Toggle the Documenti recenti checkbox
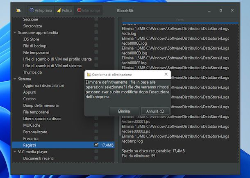Viewport: 250px width, 178px height. [96, 158]
